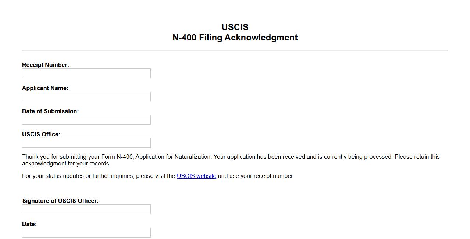Click the "Receipt Number:" label
470x239 pixels.
tap(46, 65)
